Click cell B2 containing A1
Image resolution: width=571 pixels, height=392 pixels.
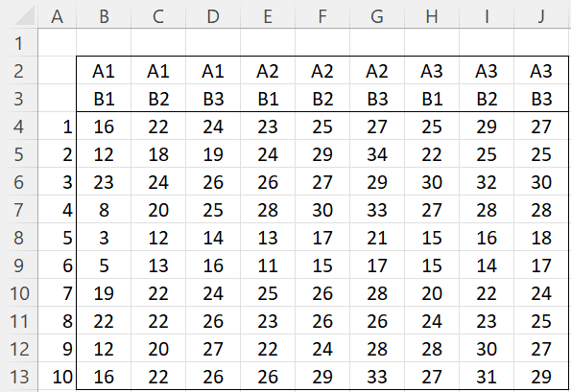pyautogui.click(x=104, y=71)
